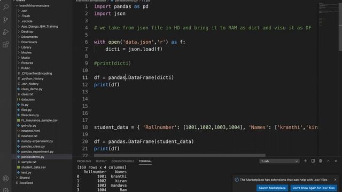The image size is (342, 192).
Task: Click the student_data variable on line 18
Action: (x=111, y=127)
